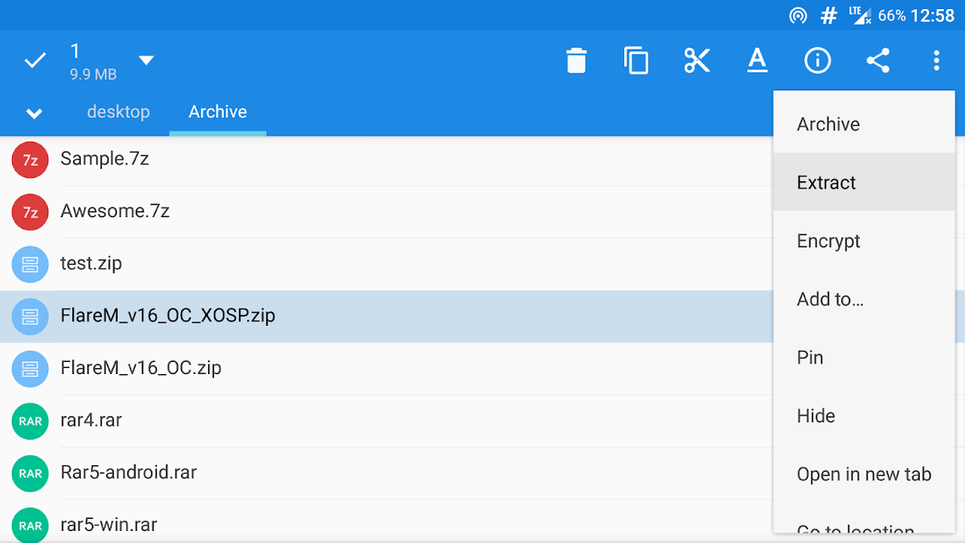Select rar4.rar using its RAR icon

click(x=30, y=421)
